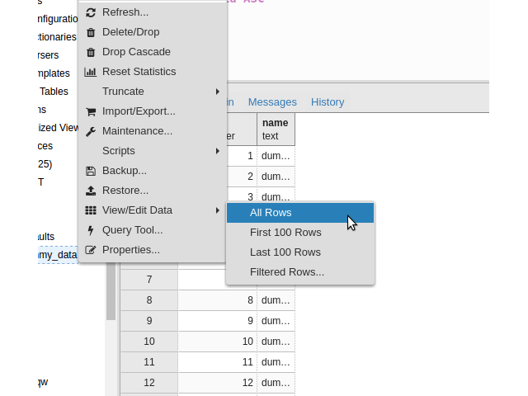Select First 100 Rows in submenu
This screenshot has width=528, height=396.
coord(300,233)
